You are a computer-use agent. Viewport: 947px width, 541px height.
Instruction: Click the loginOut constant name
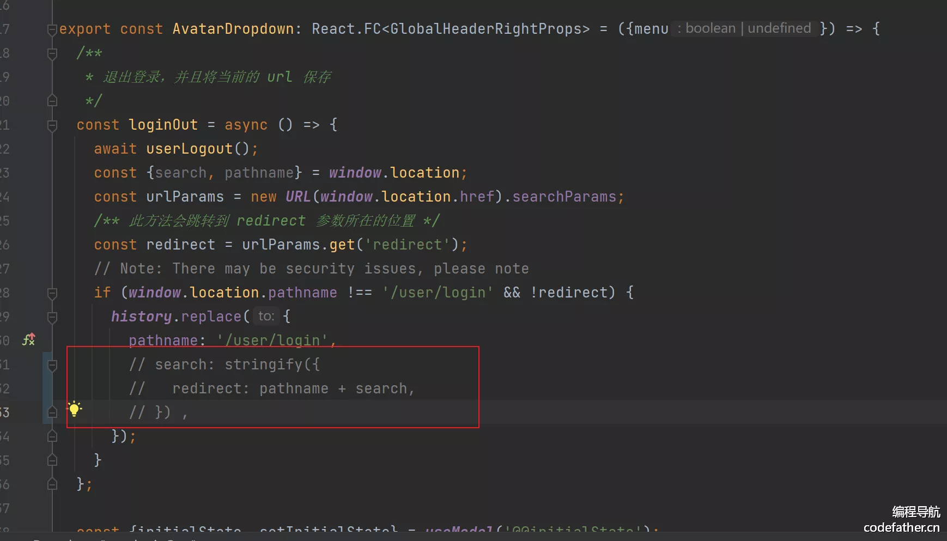[x=163, y=125]
